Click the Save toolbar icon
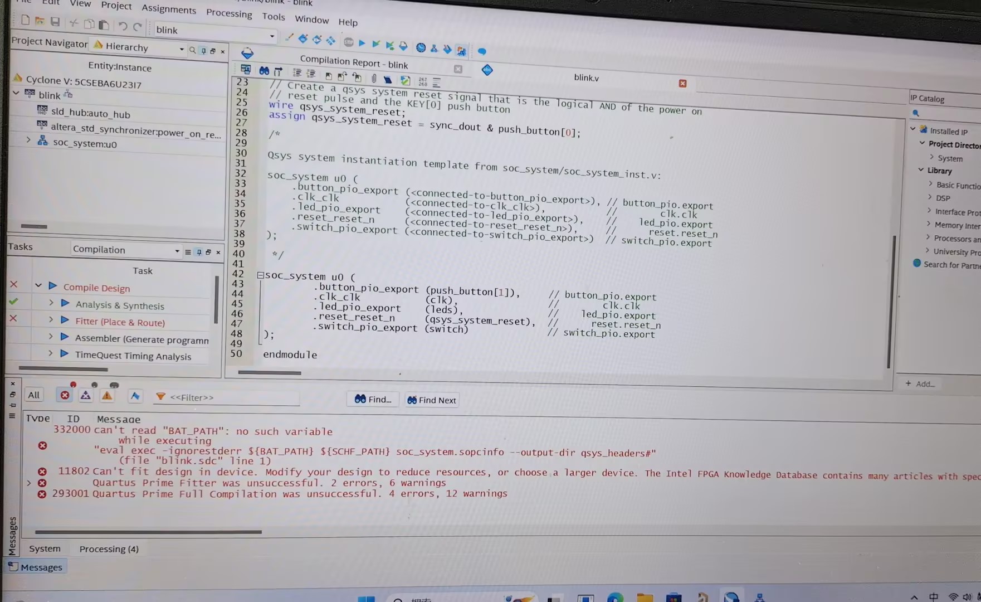Image resolution: width=981 pixels, height=602 pixels. 55,22
